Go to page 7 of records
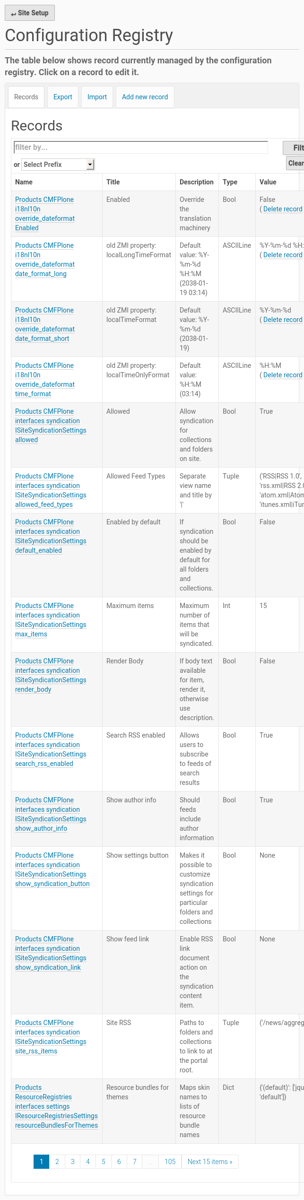This screenshot has height=1200, width=304. [x=135, y=1162]
